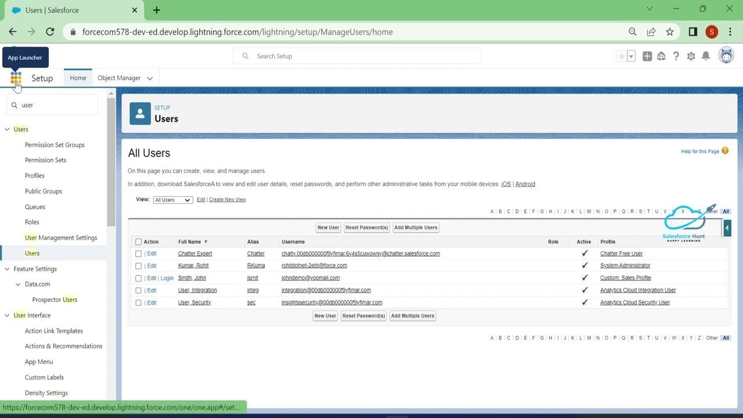The height and width of the screenshot is (418, 743).
Task: Filter users by letter A in top alphabet bar
Action: (492, 211)
